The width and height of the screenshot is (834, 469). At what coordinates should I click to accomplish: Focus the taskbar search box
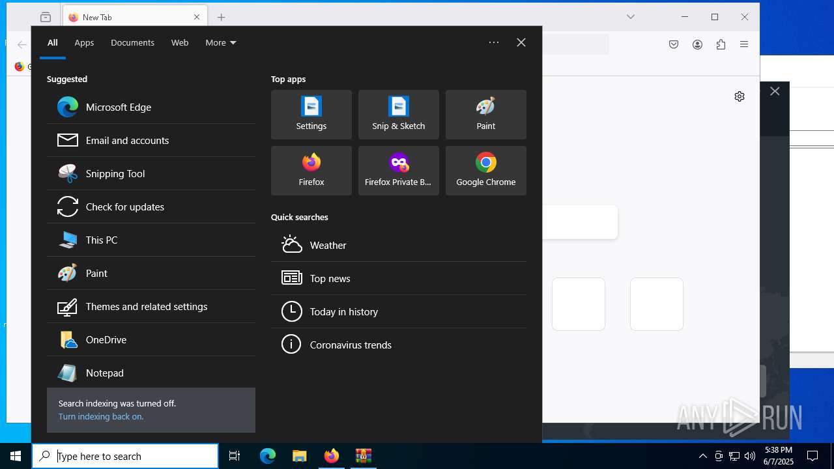(x=125, y=456)
